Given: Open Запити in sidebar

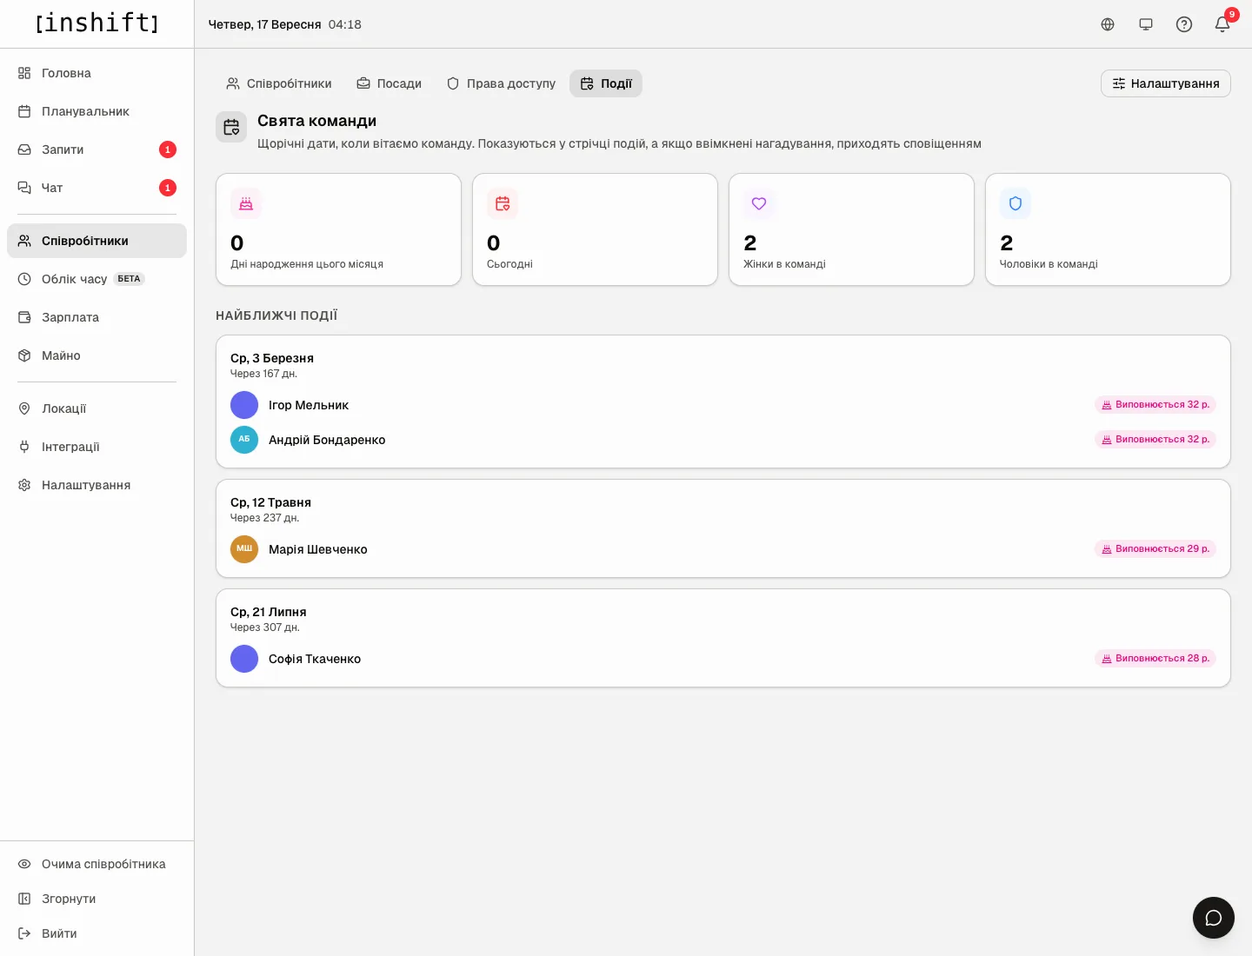Looking at the screenshot, I should [97, 149].
